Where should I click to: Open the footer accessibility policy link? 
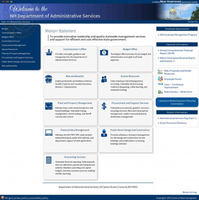[38, 198]
